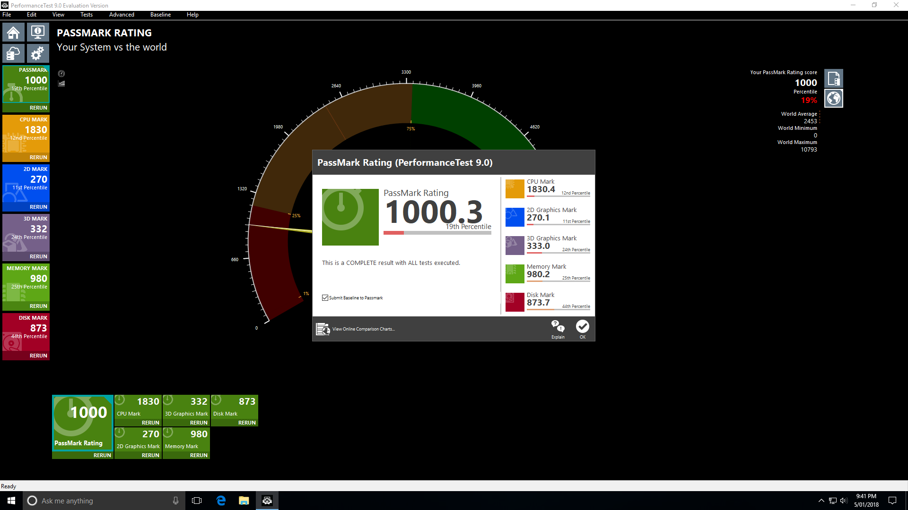Click the cloud baseline manager icon

(x=13, y=53)
